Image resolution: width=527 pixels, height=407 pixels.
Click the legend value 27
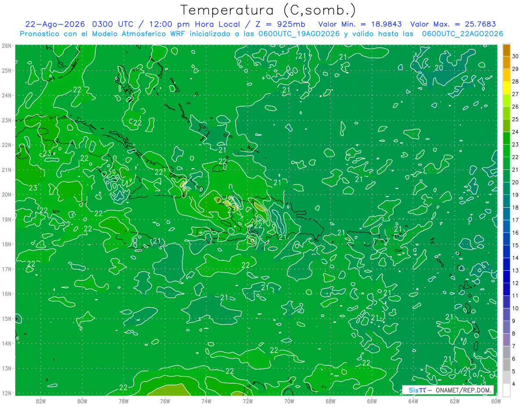[x=516, y=94]
